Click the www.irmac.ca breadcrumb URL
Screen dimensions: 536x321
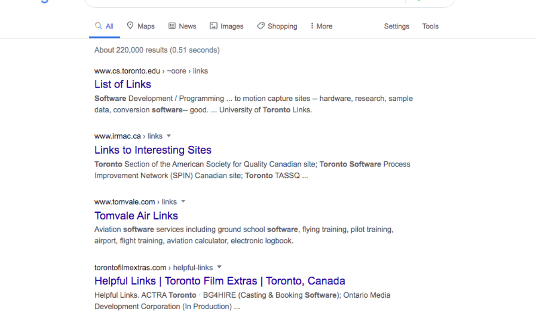click(129, 136)
